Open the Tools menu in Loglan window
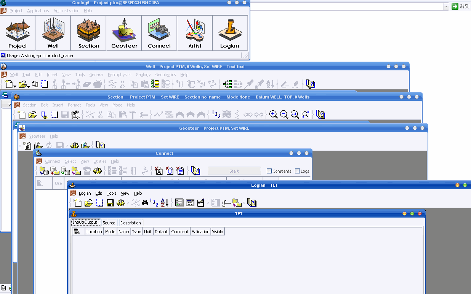This screenshot has height=294, width=471. click(112, 193)
